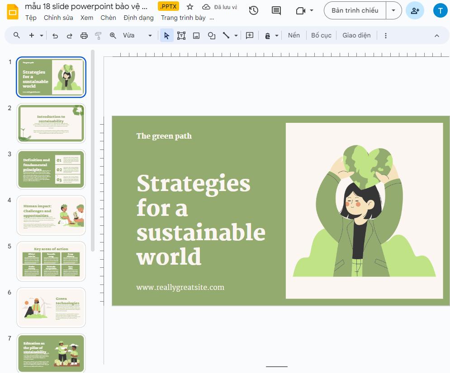This screenshot has height=373, width=450.
Task: Open comment history icon
Action: (x=276, y=10)
